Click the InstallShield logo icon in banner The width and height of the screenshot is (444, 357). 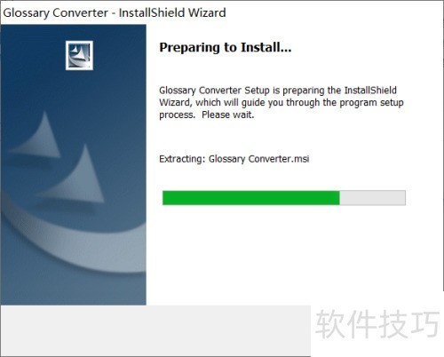click(x=79, y=55)
